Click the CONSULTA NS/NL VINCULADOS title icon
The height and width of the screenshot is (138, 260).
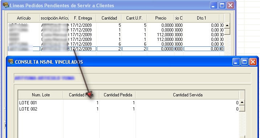(11, 62)
